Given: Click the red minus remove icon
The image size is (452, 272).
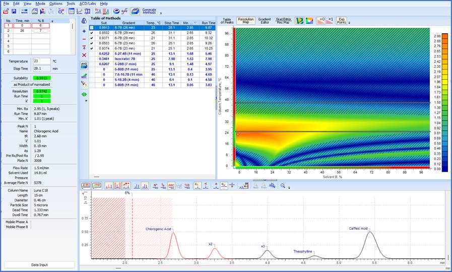Looking at the screenshot, I should [x=84, y=39].
